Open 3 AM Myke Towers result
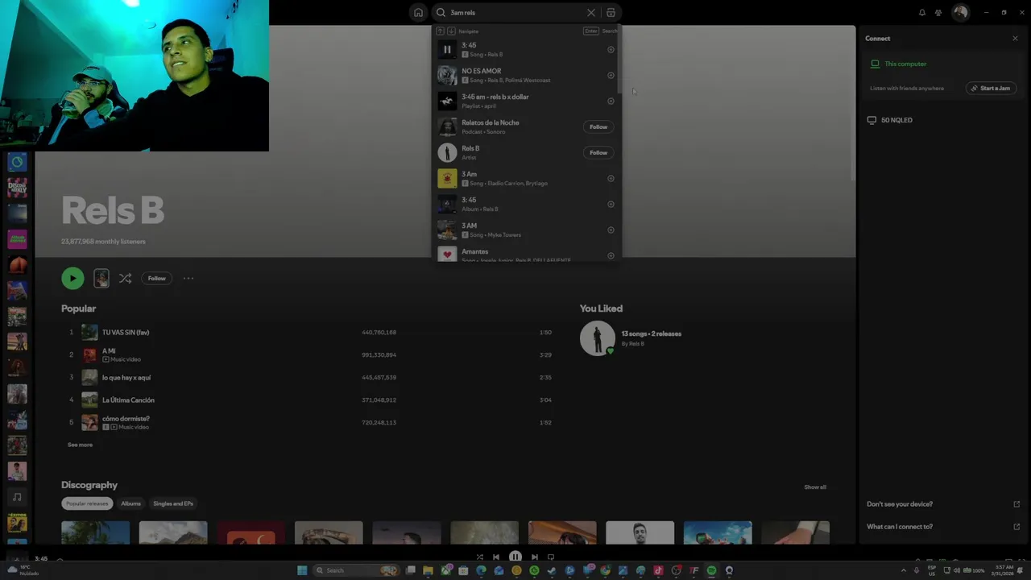Viewport: 1031px width, 580px height. pos(527,230)
